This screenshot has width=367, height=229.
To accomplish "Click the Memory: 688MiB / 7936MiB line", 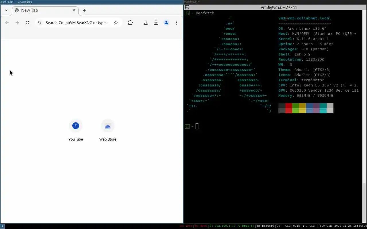I will [x=306, y=96].
